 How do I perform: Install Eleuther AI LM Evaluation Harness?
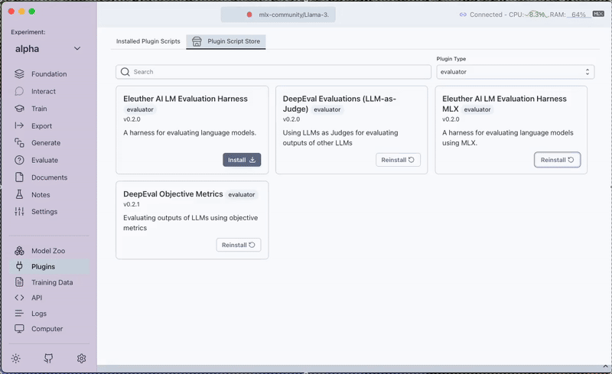pos(242,160)
